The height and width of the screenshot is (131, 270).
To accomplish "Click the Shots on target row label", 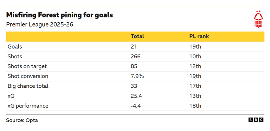I will 27,66.
